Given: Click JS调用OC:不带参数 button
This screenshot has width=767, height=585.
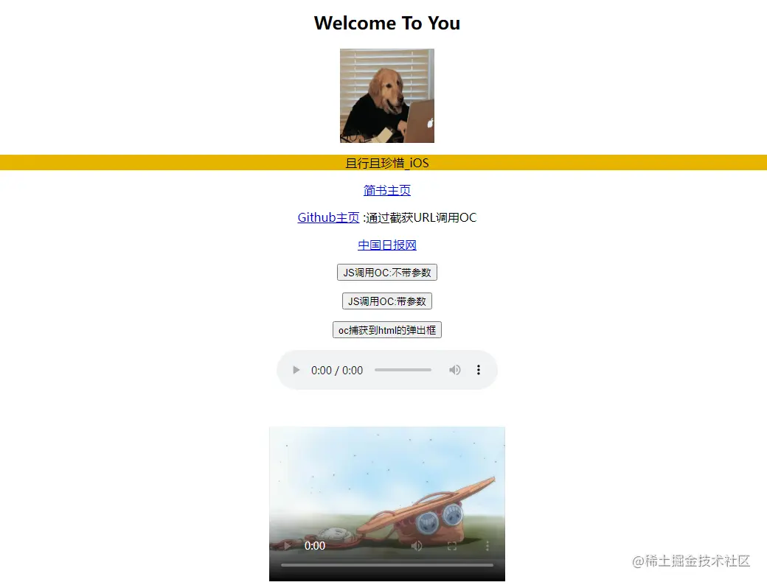Looking at the screenshot, I should 387,272.
